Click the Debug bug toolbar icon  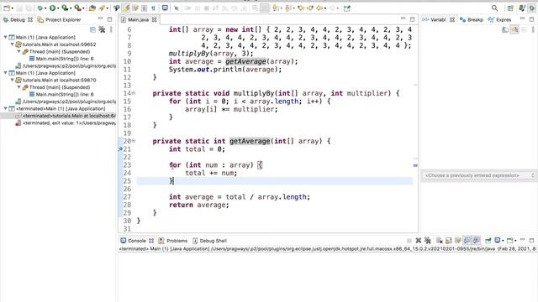[x=40, y=8]
